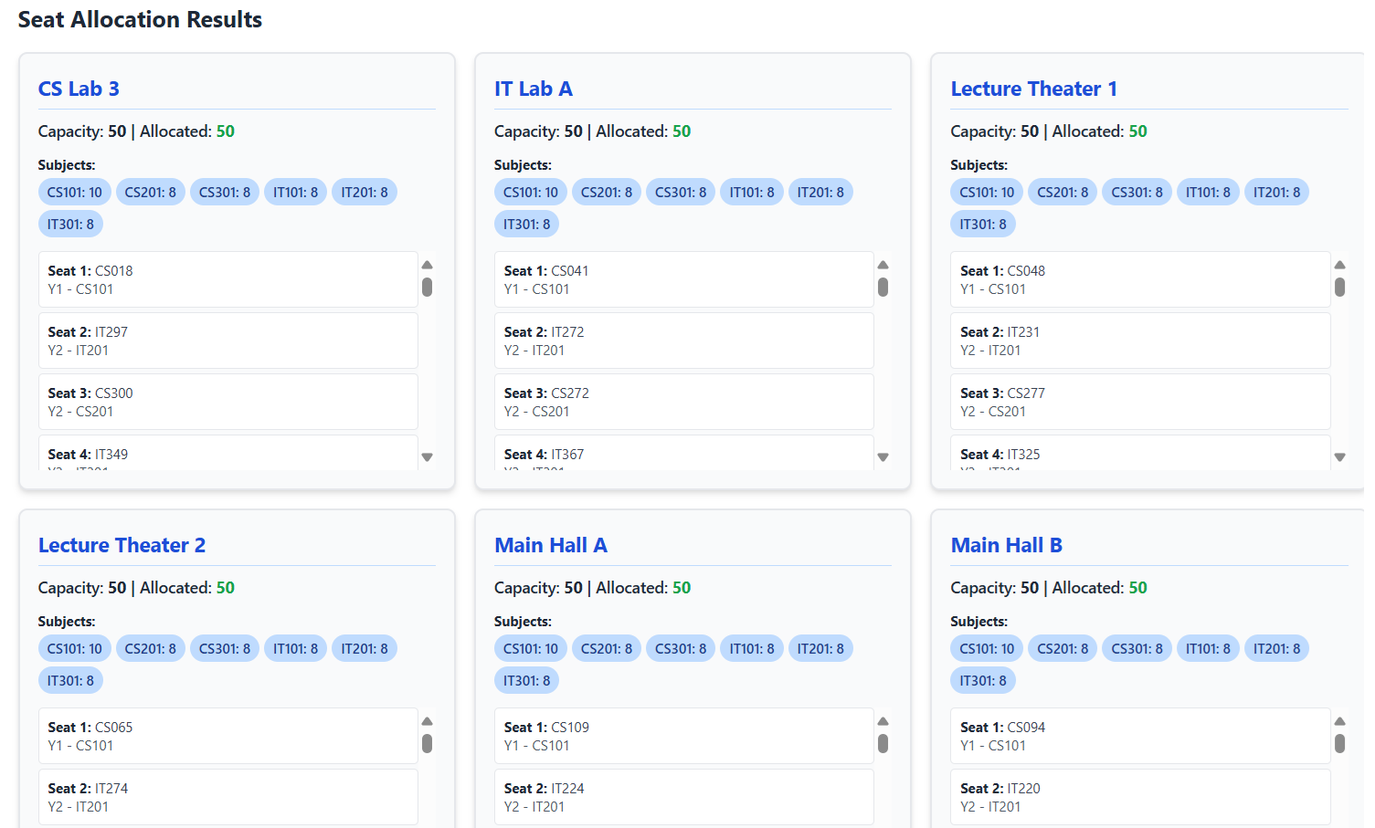Toggle the IT201: 8 badge in IT Lab A
1375x828 pixels.
(x=820, y=192)
